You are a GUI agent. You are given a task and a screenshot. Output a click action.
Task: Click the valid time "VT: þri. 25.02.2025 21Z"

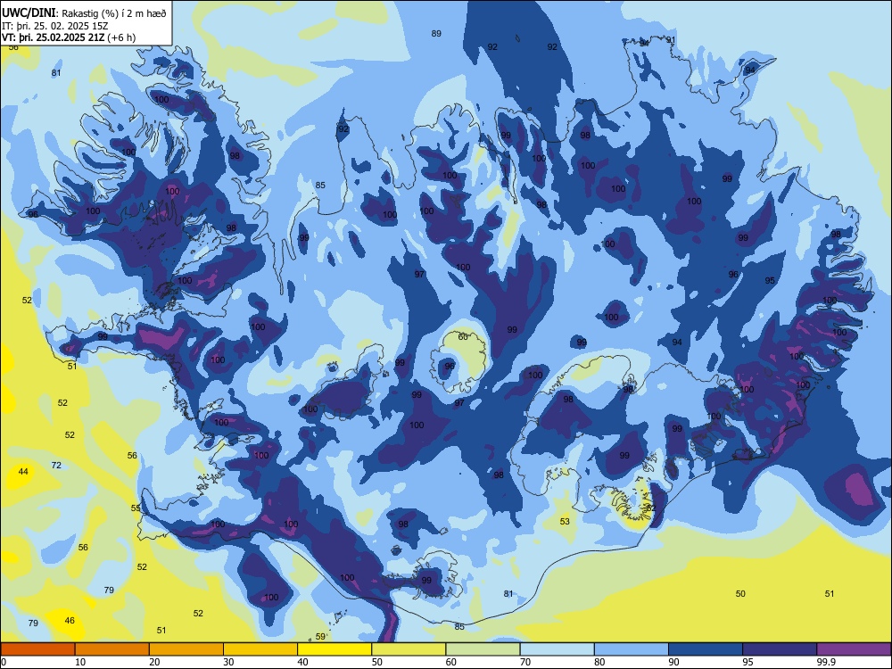click(53, 37)
